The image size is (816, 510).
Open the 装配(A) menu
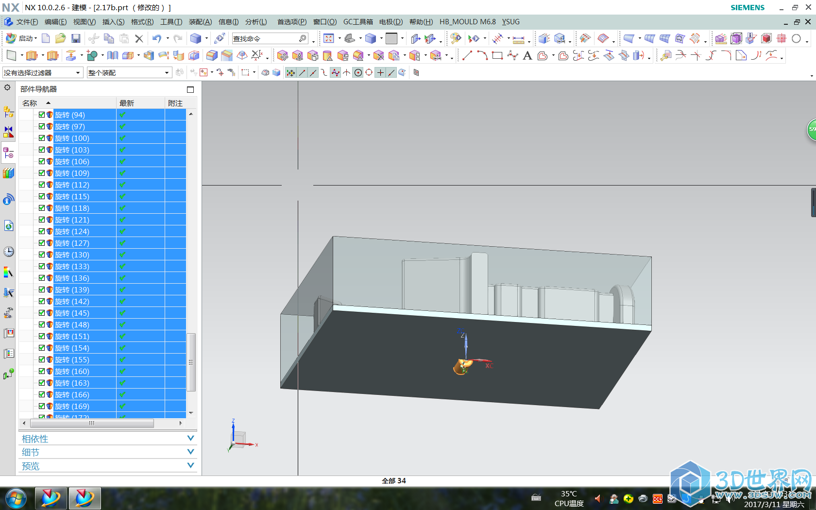200,22
